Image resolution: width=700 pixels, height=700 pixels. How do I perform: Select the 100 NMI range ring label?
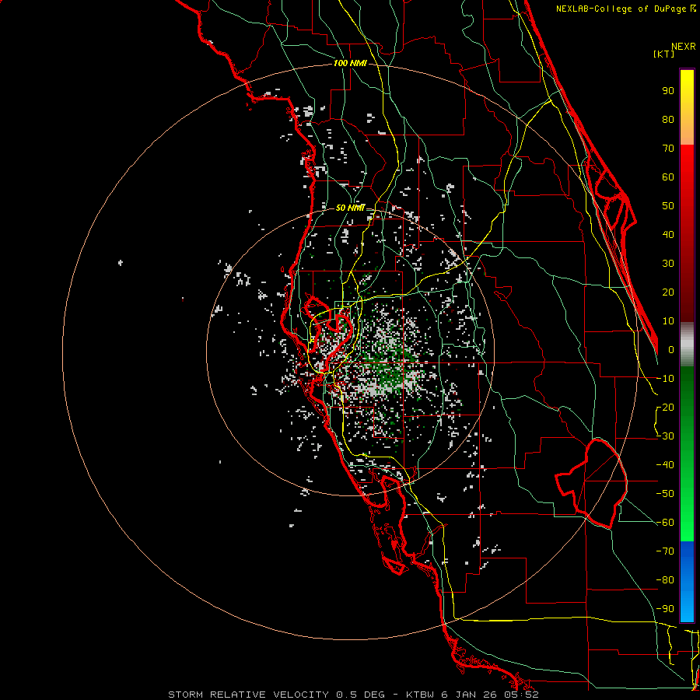(x=350, y=64)
